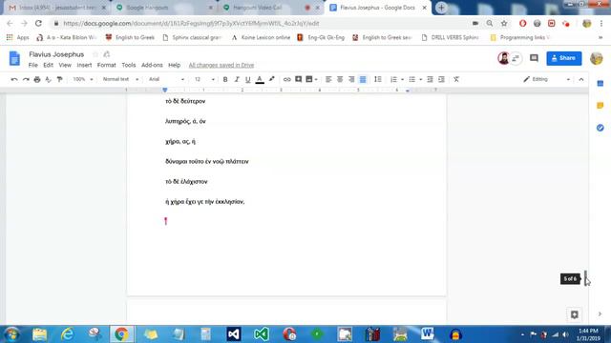Open the Insert menu
This screenshot has width=611, height=343.
pyautogui.click(x=84, y=65)
